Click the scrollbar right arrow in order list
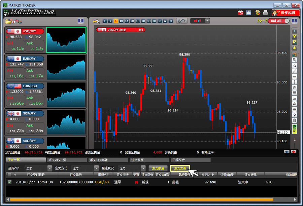303x206 pixels. coord(295,199)
